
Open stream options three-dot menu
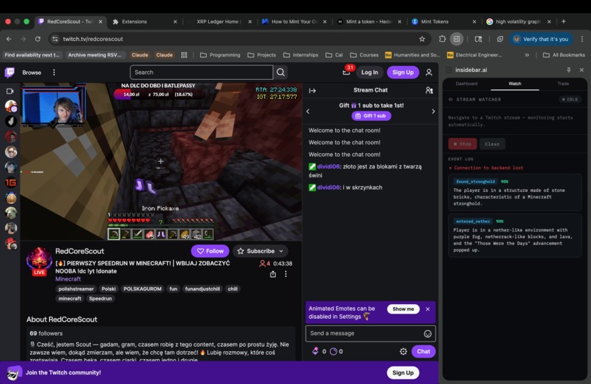[286, 274]
